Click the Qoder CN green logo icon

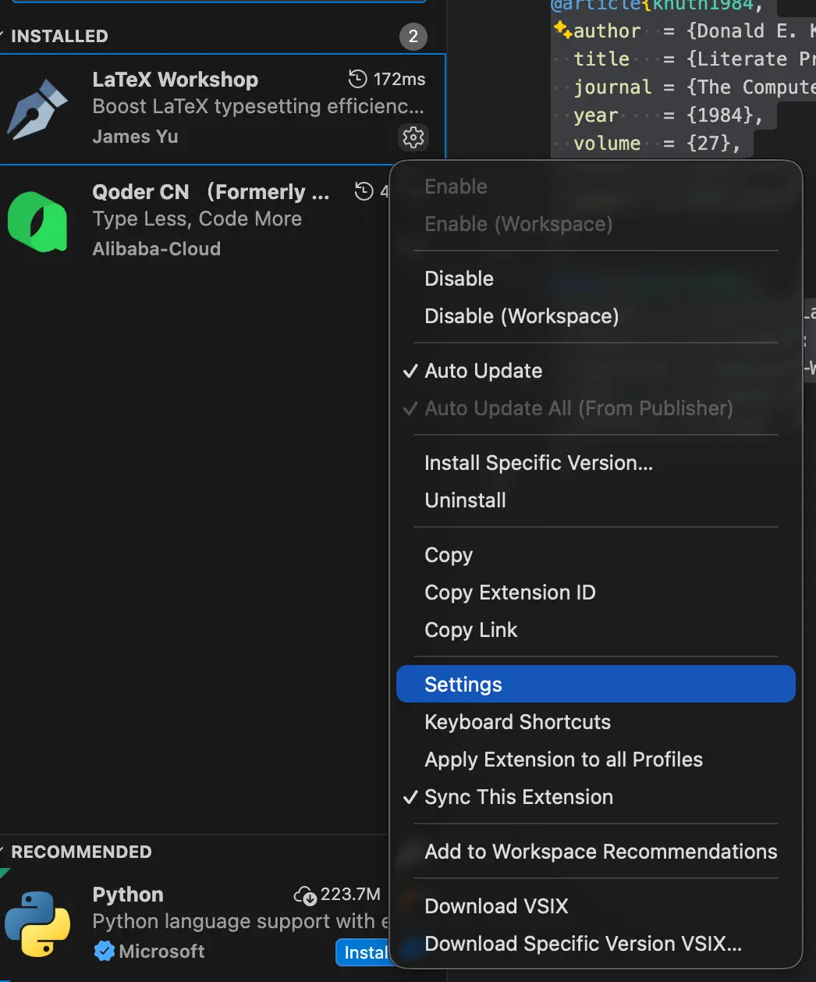(x=37, y=222)
